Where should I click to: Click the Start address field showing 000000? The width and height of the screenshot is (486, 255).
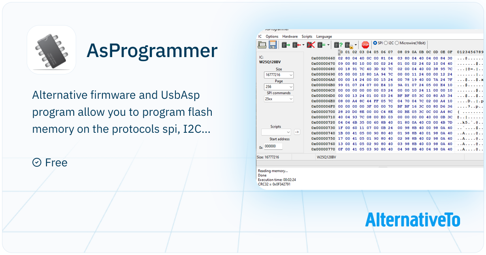[x=273, y=147]
